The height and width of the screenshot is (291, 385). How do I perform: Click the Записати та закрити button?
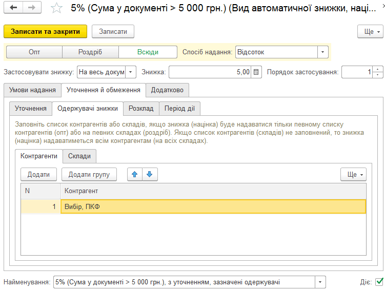tap(46, 31)
